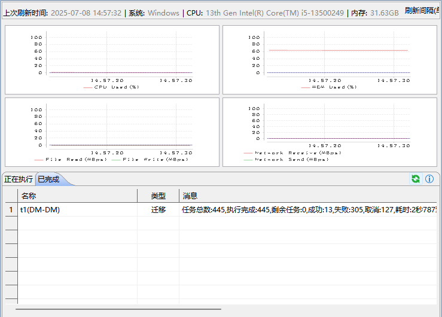This screenshot has width=442, height=317.
Task: Switch to the 正在执行 tab
Action: (x=19, y=179)
